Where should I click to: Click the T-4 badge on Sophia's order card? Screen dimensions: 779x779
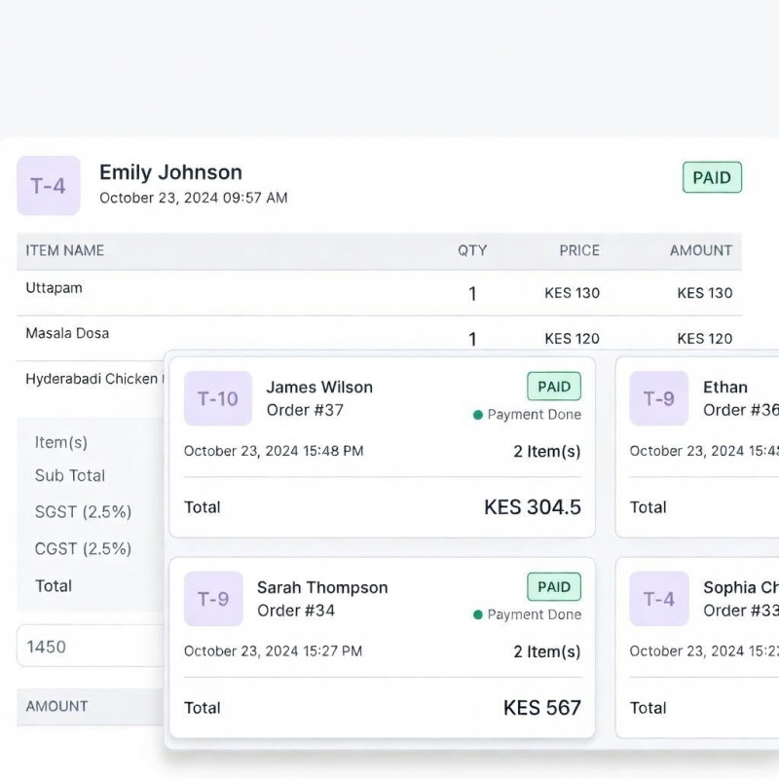pos(659,599)
